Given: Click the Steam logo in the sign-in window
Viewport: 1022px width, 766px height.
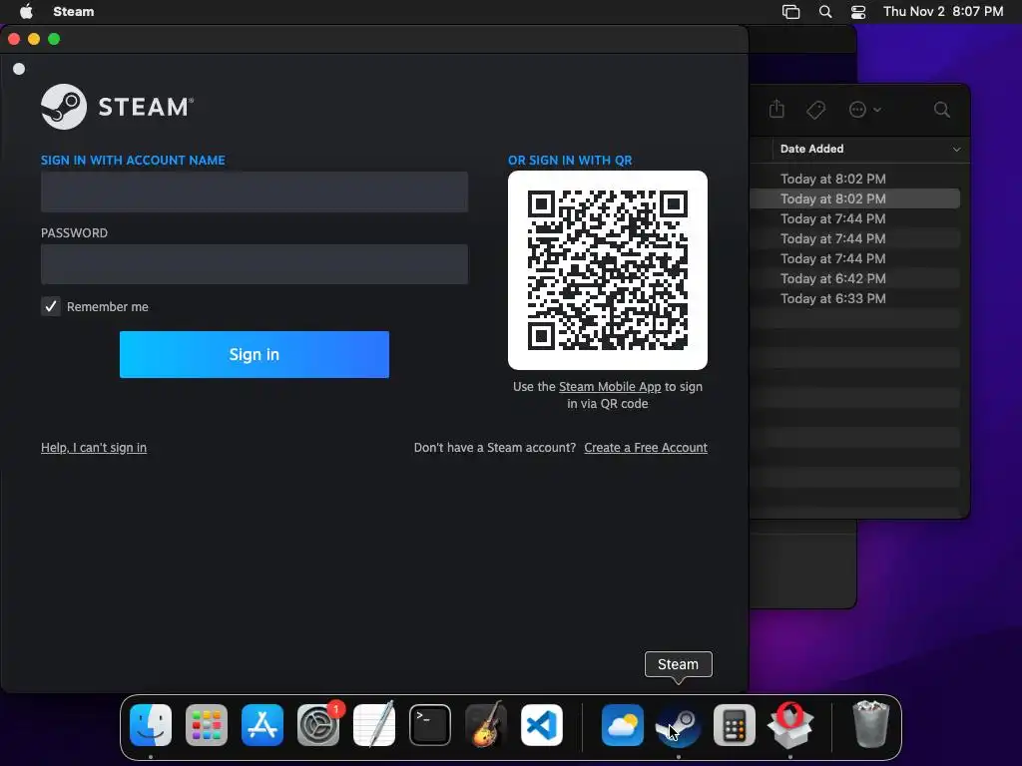Looking at the screenshot, I should point(118,107).
